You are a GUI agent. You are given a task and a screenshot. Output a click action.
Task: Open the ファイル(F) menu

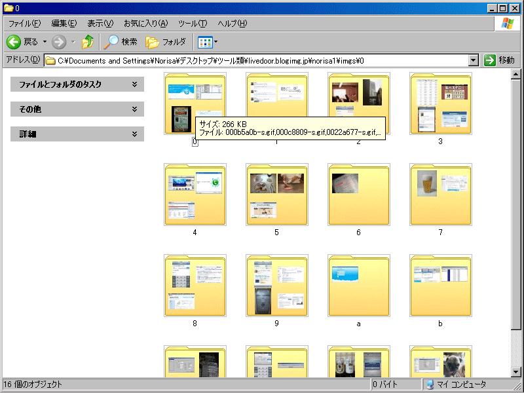pyautogui.click(x=24, y=24)
